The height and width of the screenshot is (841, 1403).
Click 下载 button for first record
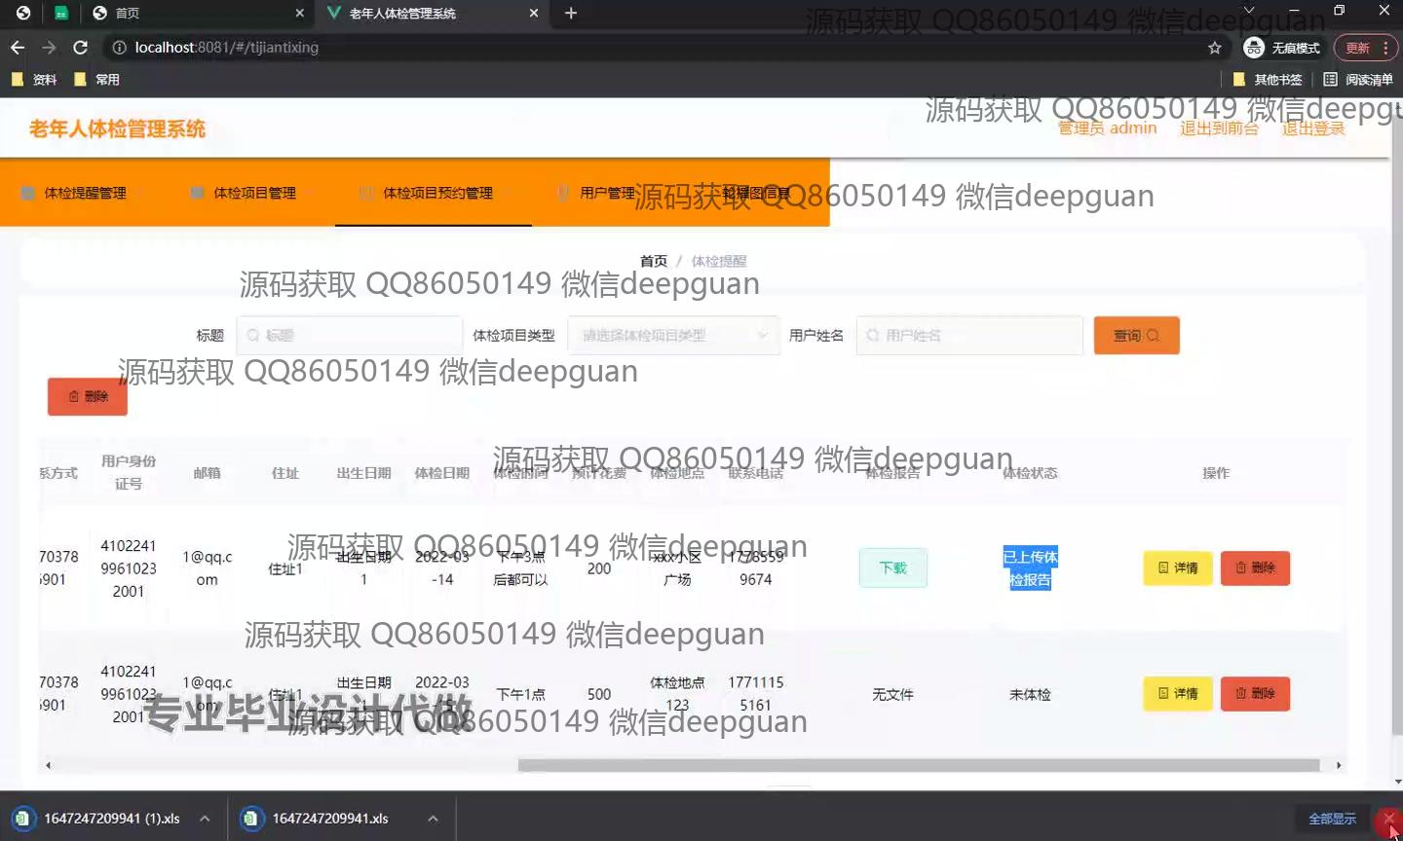892,568
